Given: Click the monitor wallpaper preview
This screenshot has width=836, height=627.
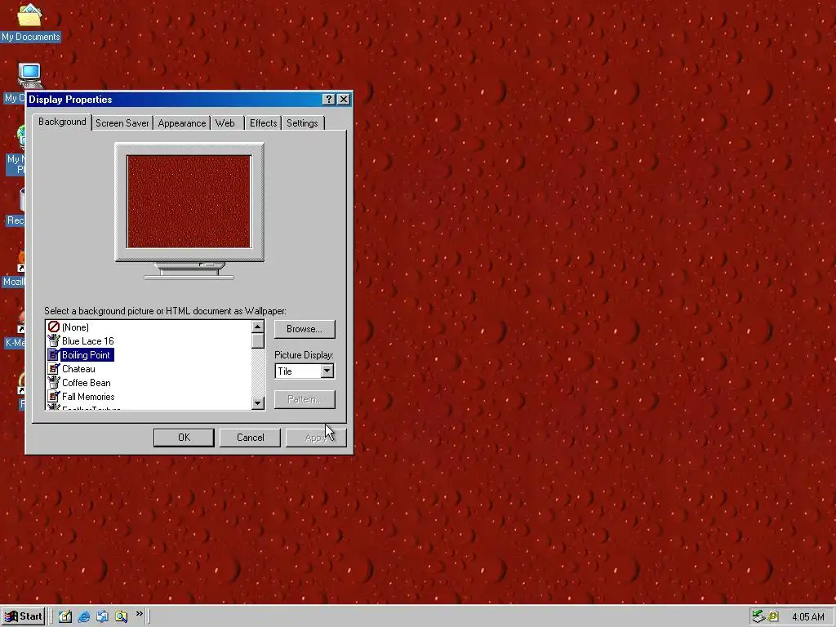Looking at the screenshot, I should click(x=189, y=202).
